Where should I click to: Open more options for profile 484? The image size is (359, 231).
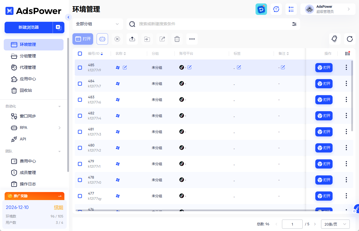[x=346, y=84]
